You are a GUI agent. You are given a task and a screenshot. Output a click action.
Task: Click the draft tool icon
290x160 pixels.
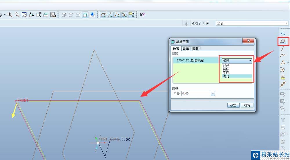click(283, 141)
